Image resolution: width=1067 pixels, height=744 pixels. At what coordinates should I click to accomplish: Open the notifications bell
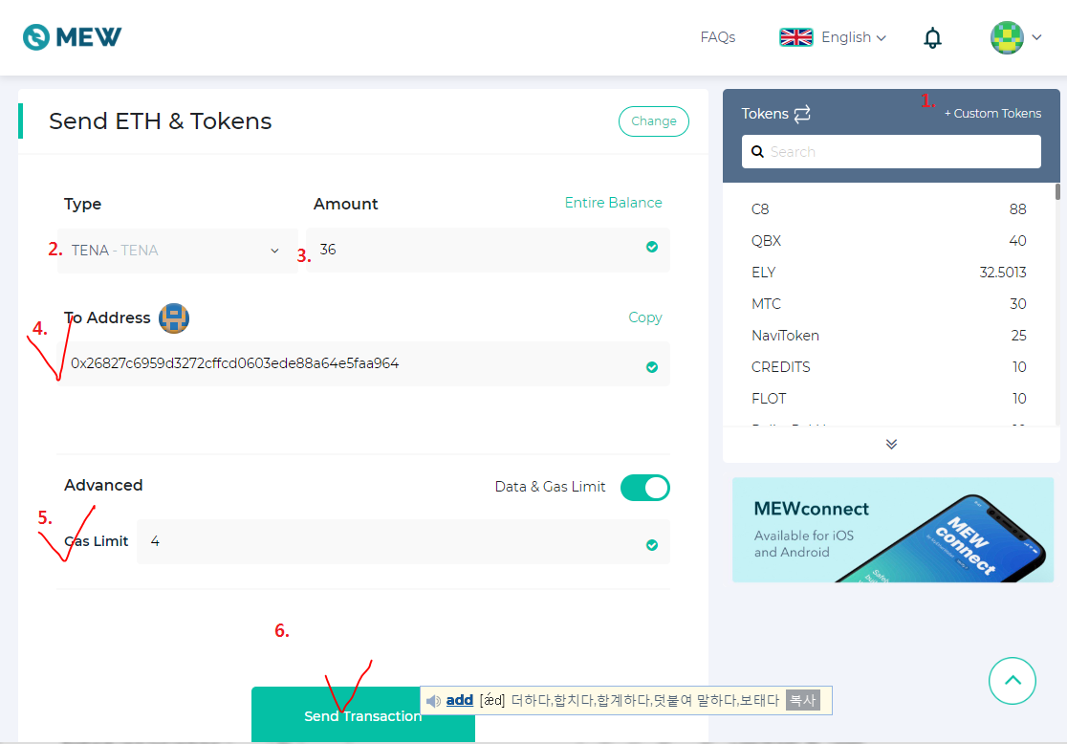coord(932,37)
